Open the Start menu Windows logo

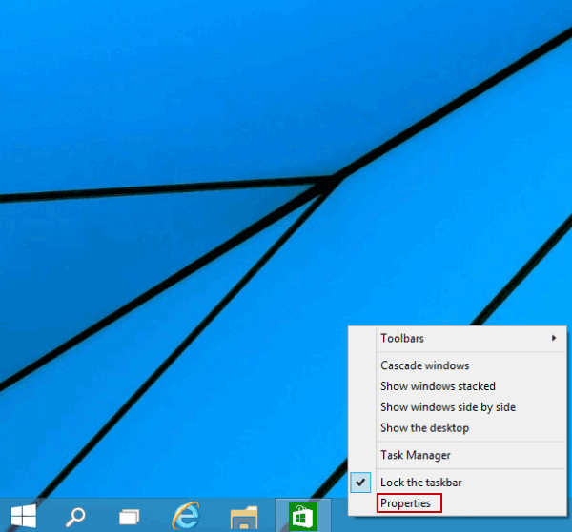[x=24, y=516]
